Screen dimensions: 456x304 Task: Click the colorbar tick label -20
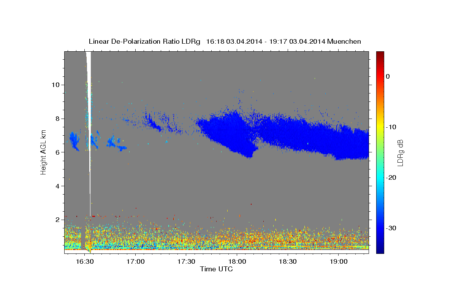(391, 177)
